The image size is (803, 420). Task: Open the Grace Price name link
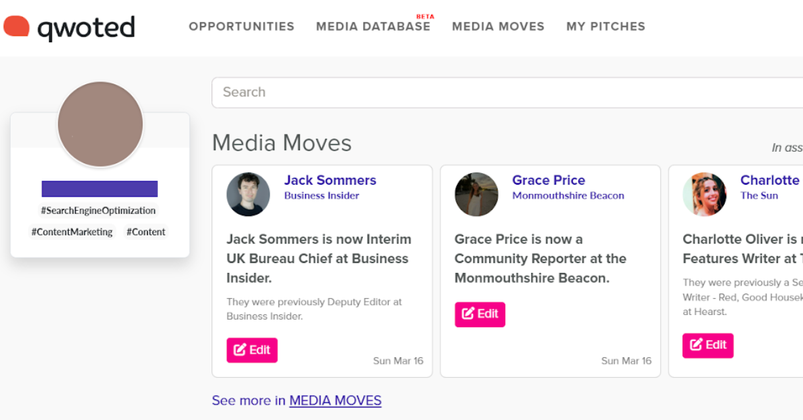pyautogui.click(x=549, y=180)
